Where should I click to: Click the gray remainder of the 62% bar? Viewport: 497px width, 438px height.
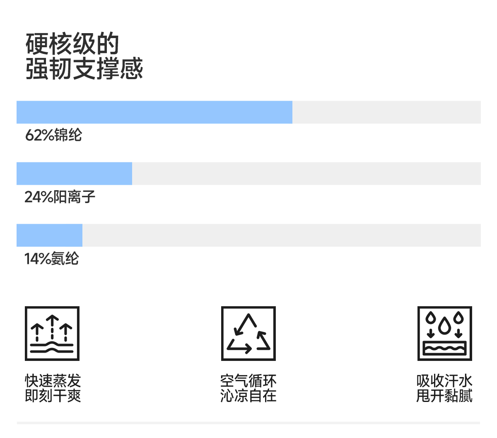(386, 112)
